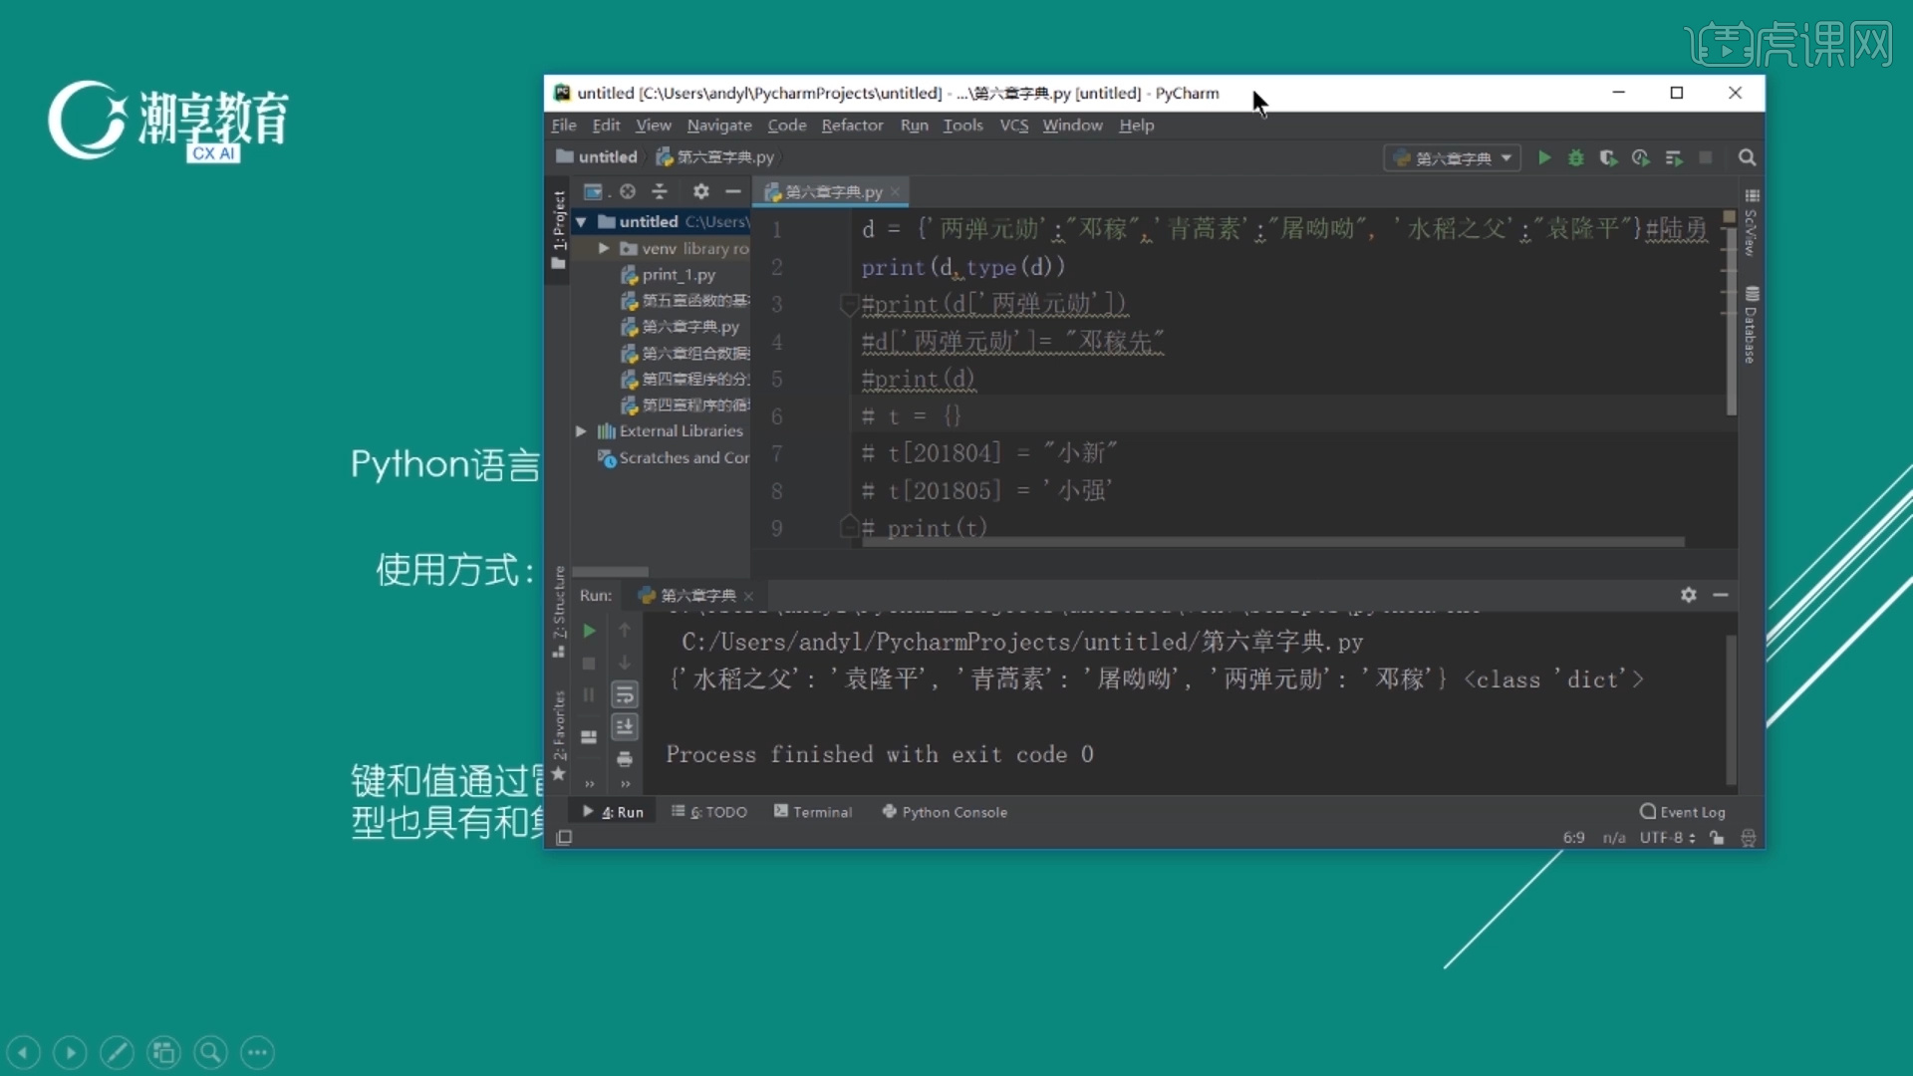Open the 6: TODO tool window tab
The height and width of the screenshot is (1076, 1913).
point(709,812)
